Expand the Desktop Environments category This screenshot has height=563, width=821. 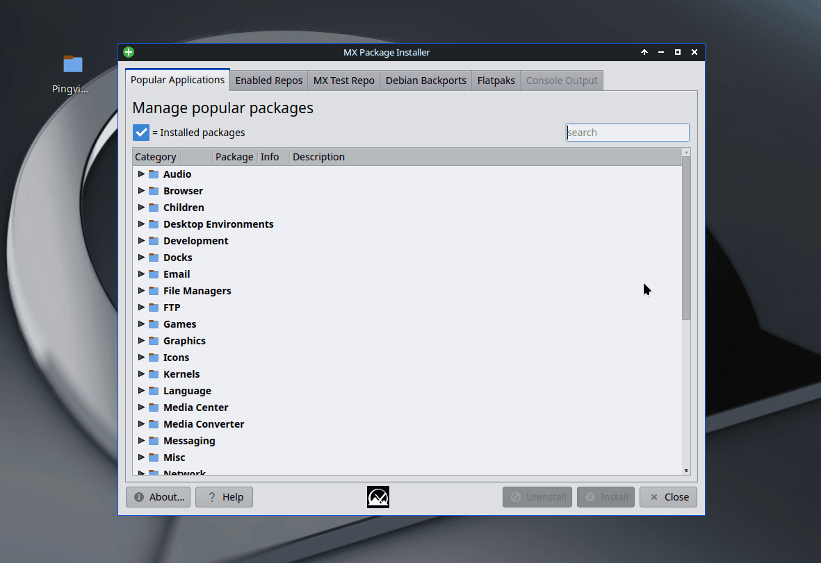tap(141, 224)
